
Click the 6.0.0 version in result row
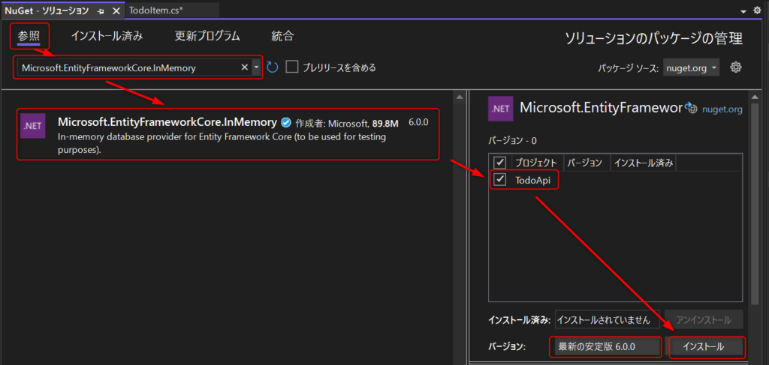(x=418, y=122)
